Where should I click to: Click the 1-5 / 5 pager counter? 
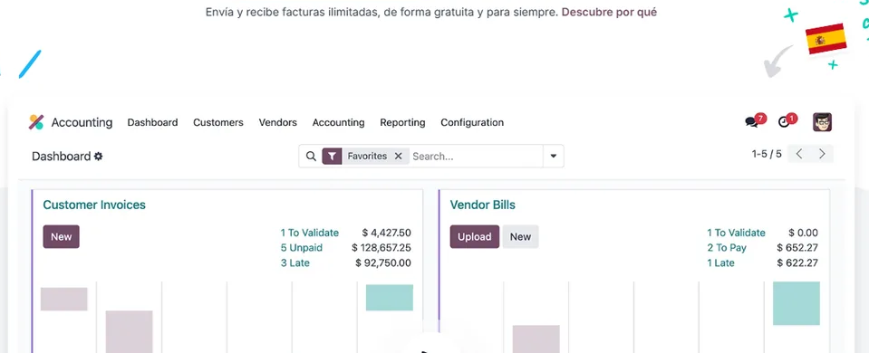(767, 154)
